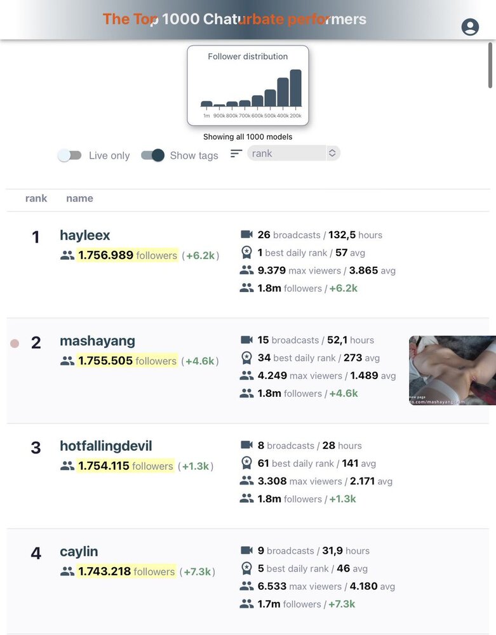Screen dimensions: 496x635
Task: Click the tallest 200k bar in distribution chart
Action: click(x=295, y=88)
